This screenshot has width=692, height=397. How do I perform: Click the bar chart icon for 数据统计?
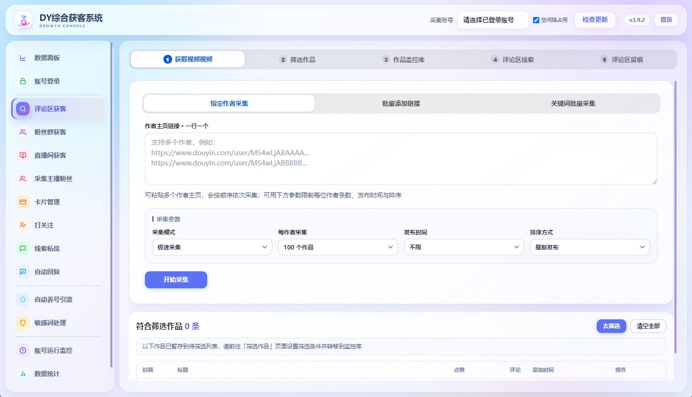[x=23, y=374]
